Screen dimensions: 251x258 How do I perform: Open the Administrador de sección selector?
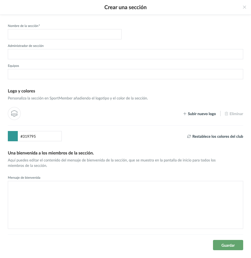point(125,54)
